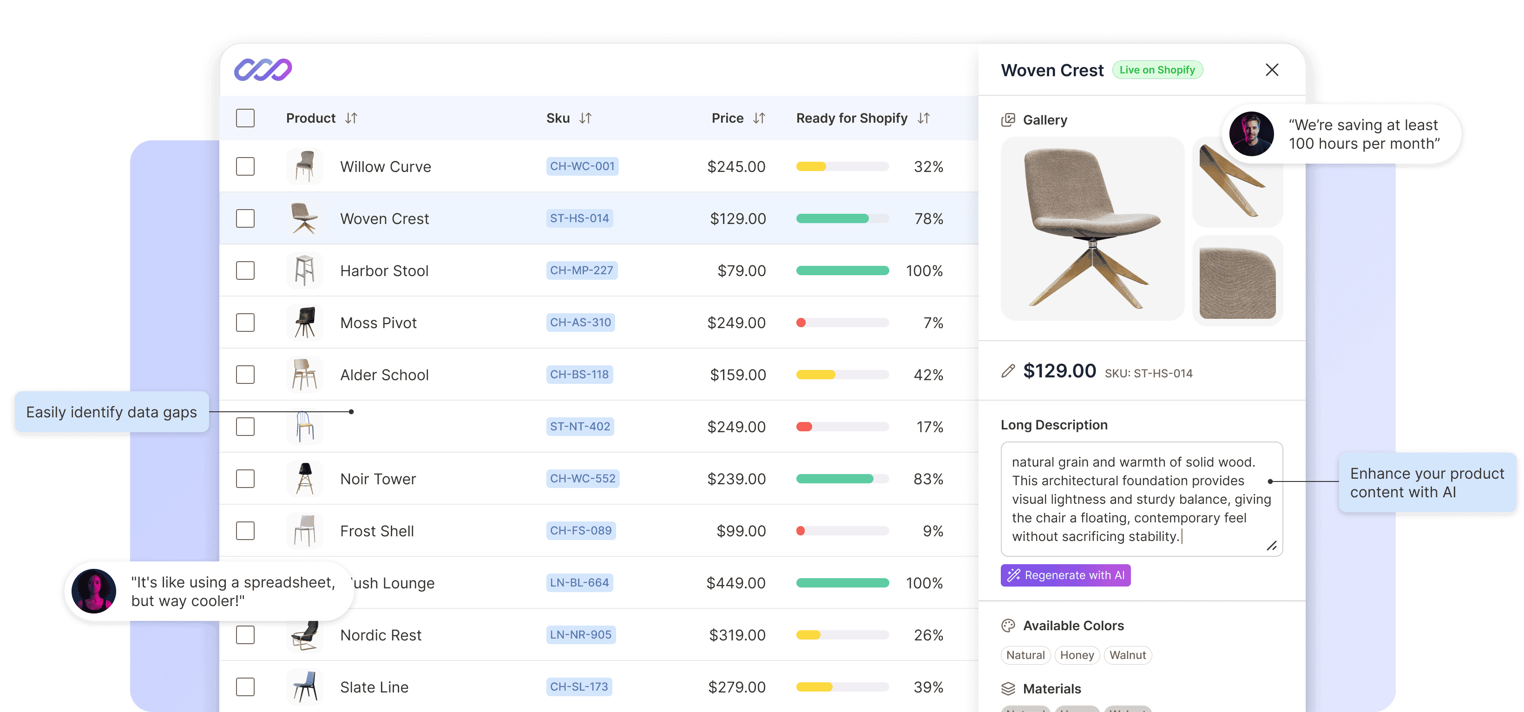This screenshot has width=1524, height=712.
Task: Click the pencil edit icon beside $129.00
Action: click(x=1007, y=371)
